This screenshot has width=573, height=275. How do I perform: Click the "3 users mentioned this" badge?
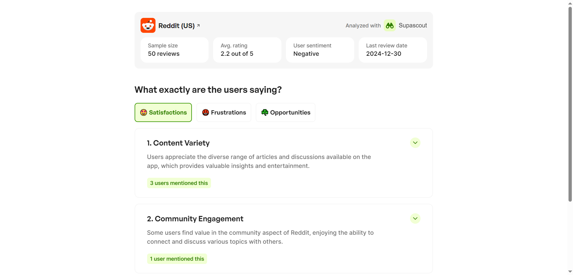point(179,183)
